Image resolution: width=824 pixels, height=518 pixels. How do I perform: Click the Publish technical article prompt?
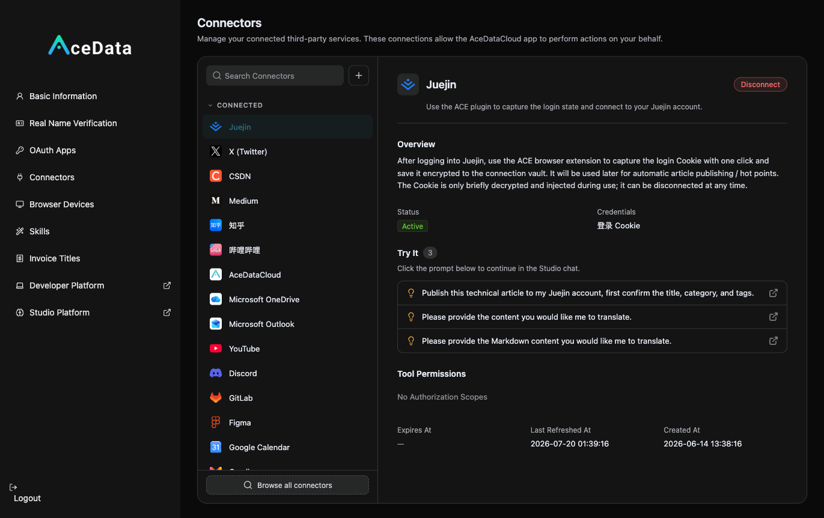(x=592, y=293)
